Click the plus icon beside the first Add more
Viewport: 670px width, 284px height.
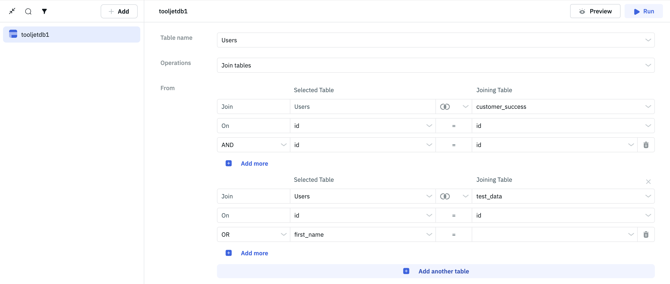point(228,163)
